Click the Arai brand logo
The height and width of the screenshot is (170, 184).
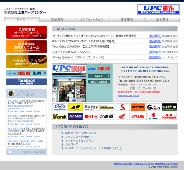pyautogui.click(x=60, y=107)
